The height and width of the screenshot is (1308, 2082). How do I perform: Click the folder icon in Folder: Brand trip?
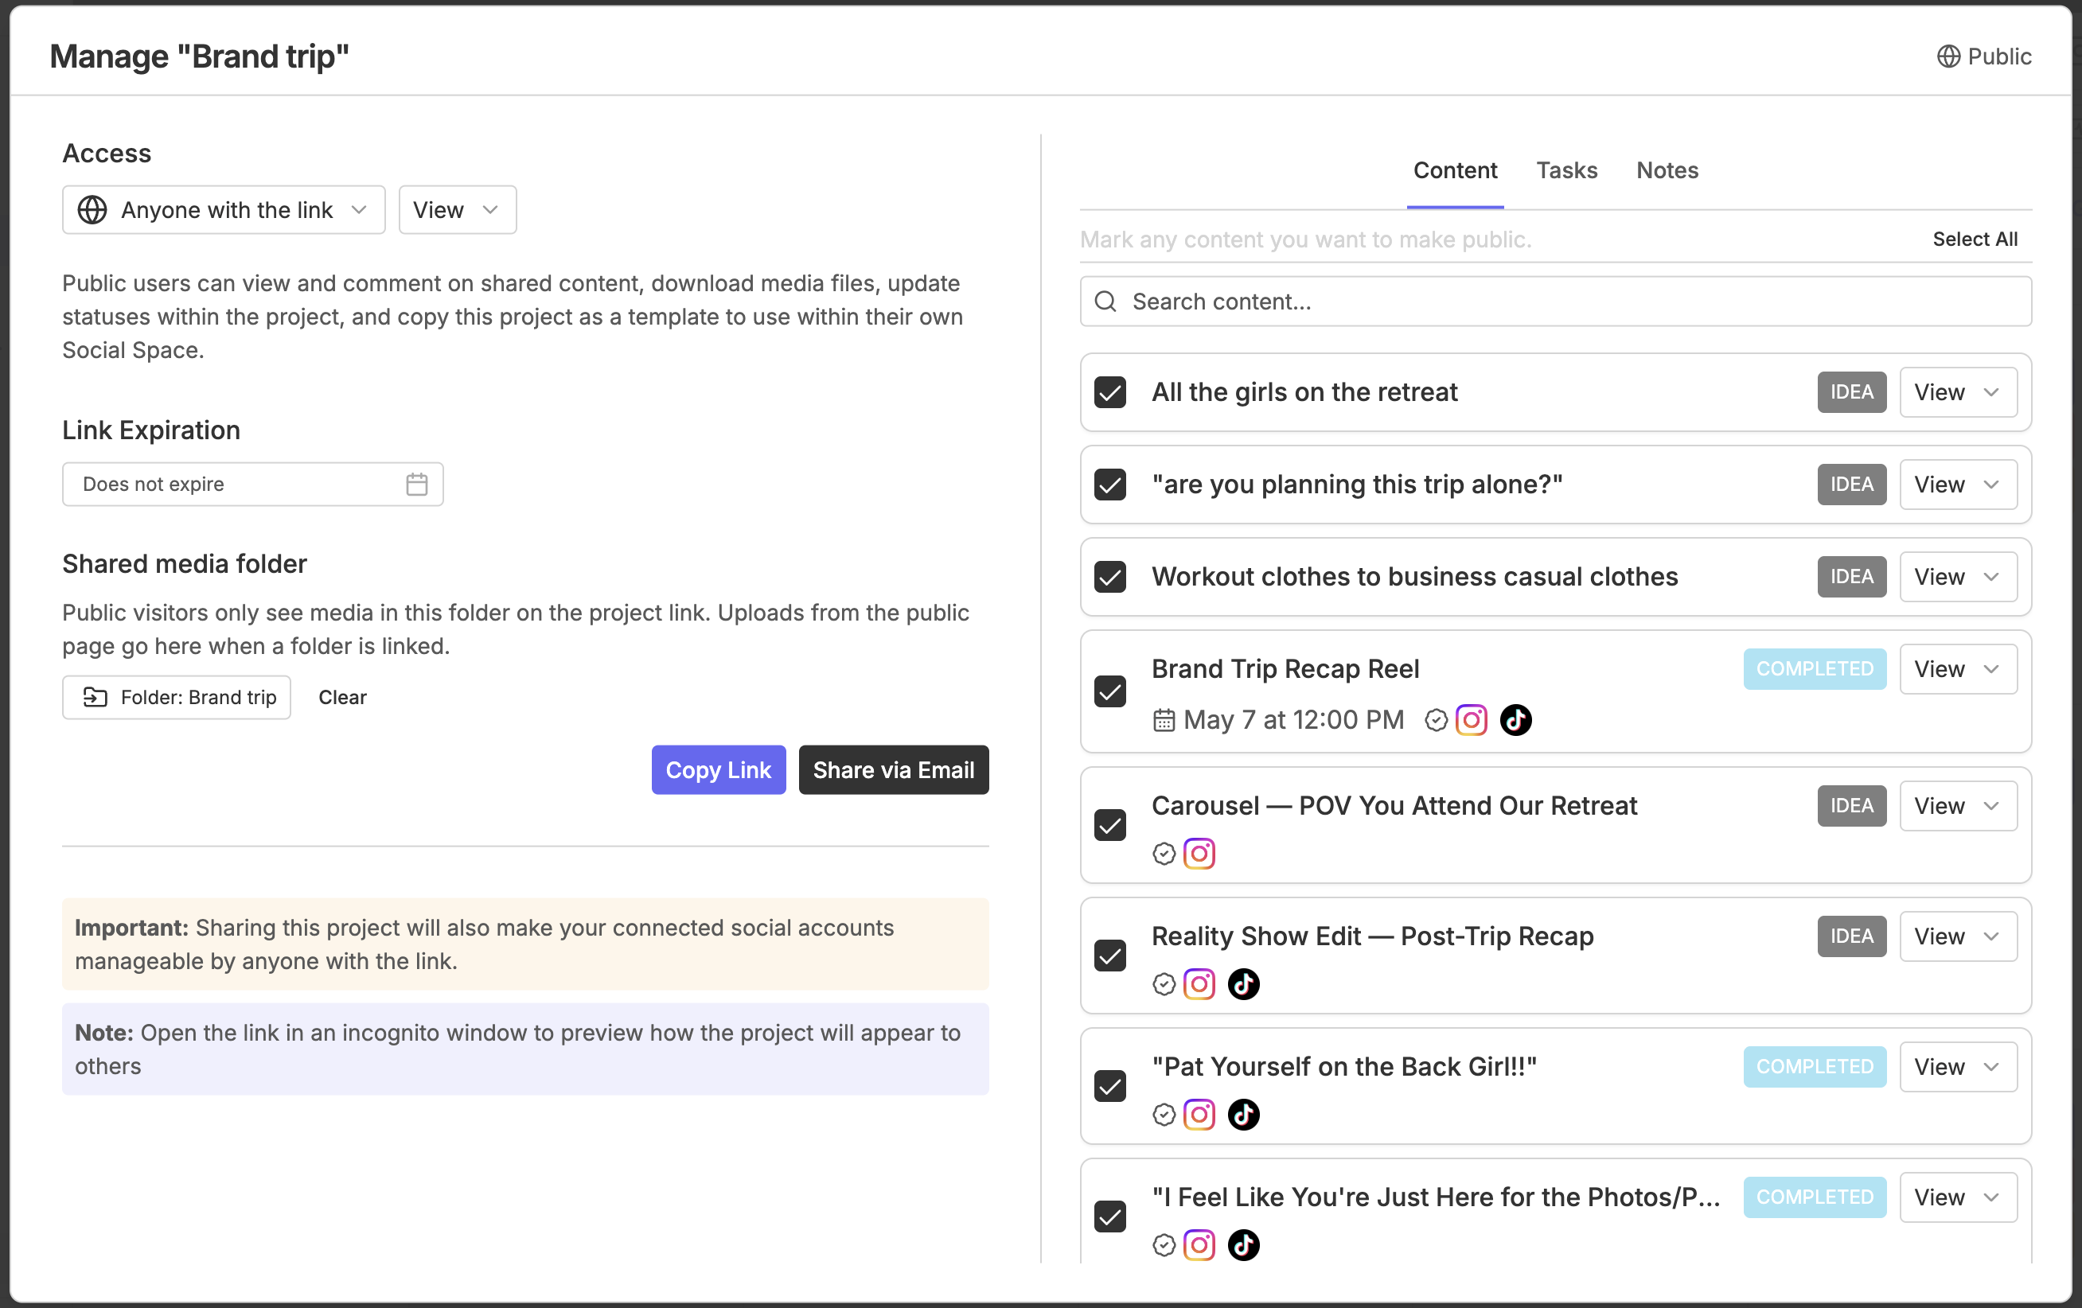click(96, 697)
